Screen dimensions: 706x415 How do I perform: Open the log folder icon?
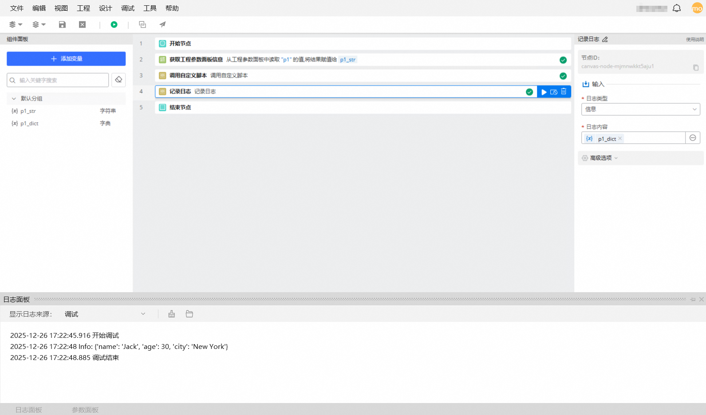click(x=189, y=314)
